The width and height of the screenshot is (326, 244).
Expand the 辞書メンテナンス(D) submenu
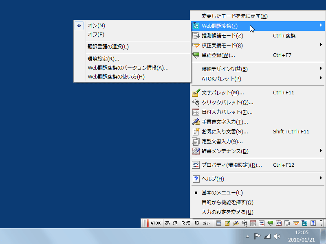[258, 151]
